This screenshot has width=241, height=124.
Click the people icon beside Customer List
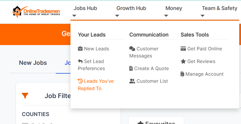click(x=132, y=81)
